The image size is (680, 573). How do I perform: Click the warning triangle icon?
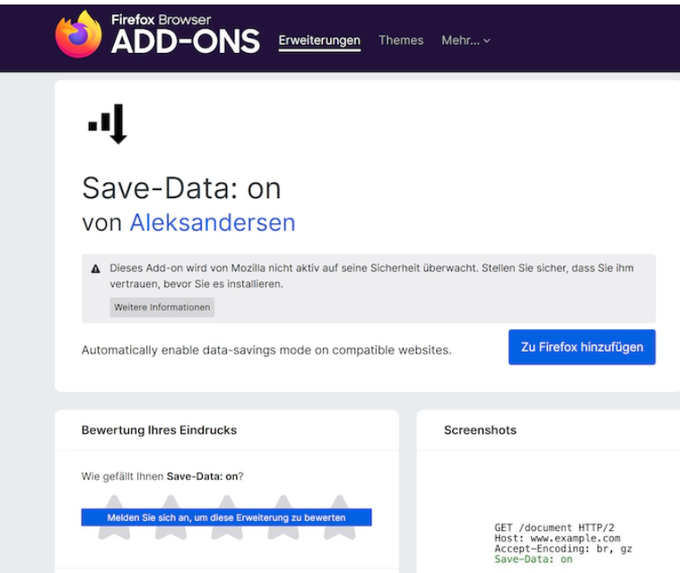96,268
